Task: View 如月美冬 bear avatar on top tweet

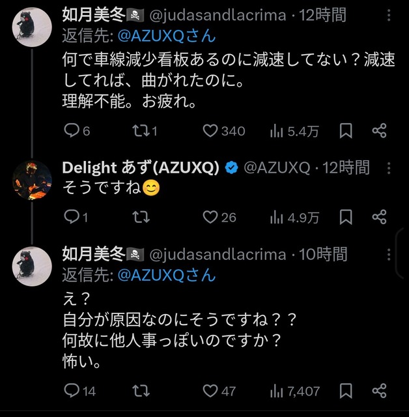Action: (x=32, y=27)
